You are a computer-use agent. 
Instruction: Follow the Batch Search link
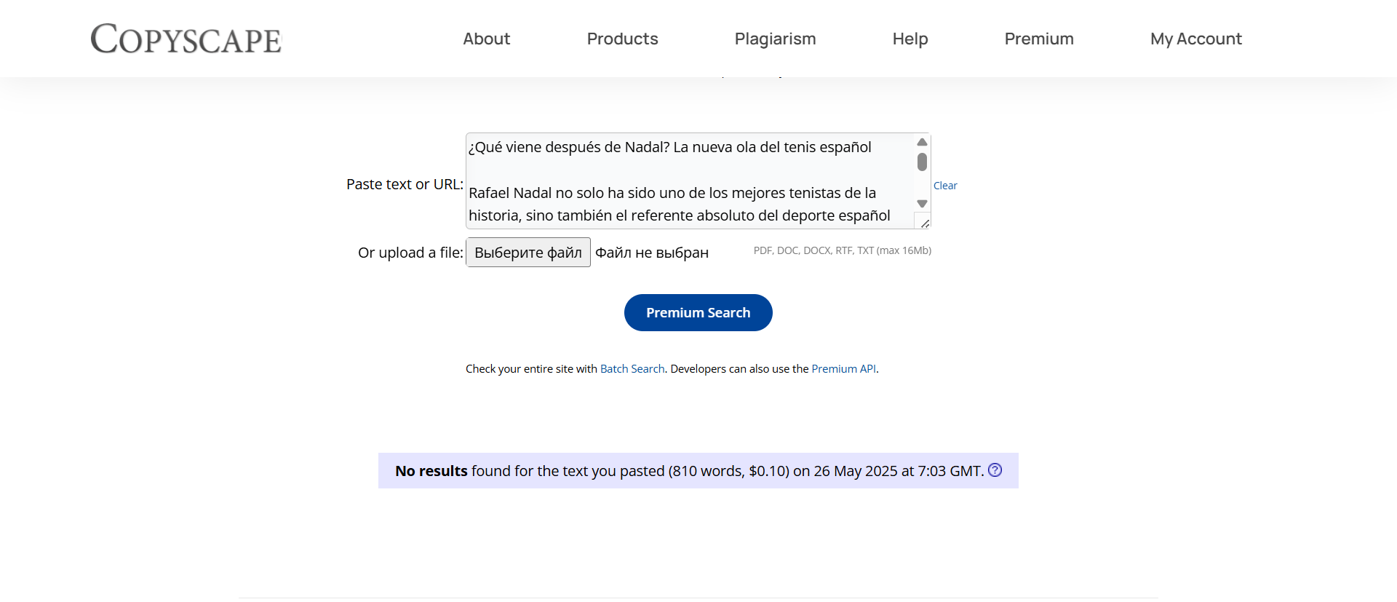632,369
